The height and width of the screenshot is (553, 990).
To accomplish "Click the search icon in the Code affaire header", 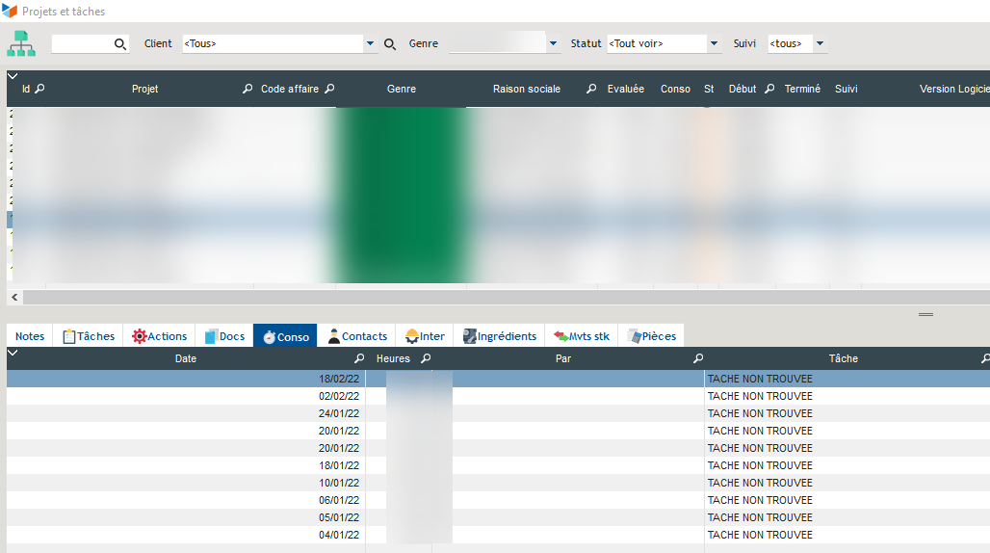I will point(329,89).
